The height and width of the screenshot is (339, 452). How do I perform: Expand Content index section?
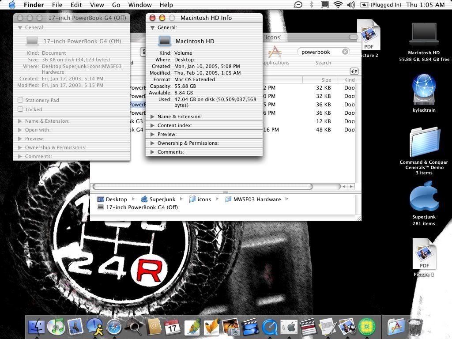click(152, 125)
